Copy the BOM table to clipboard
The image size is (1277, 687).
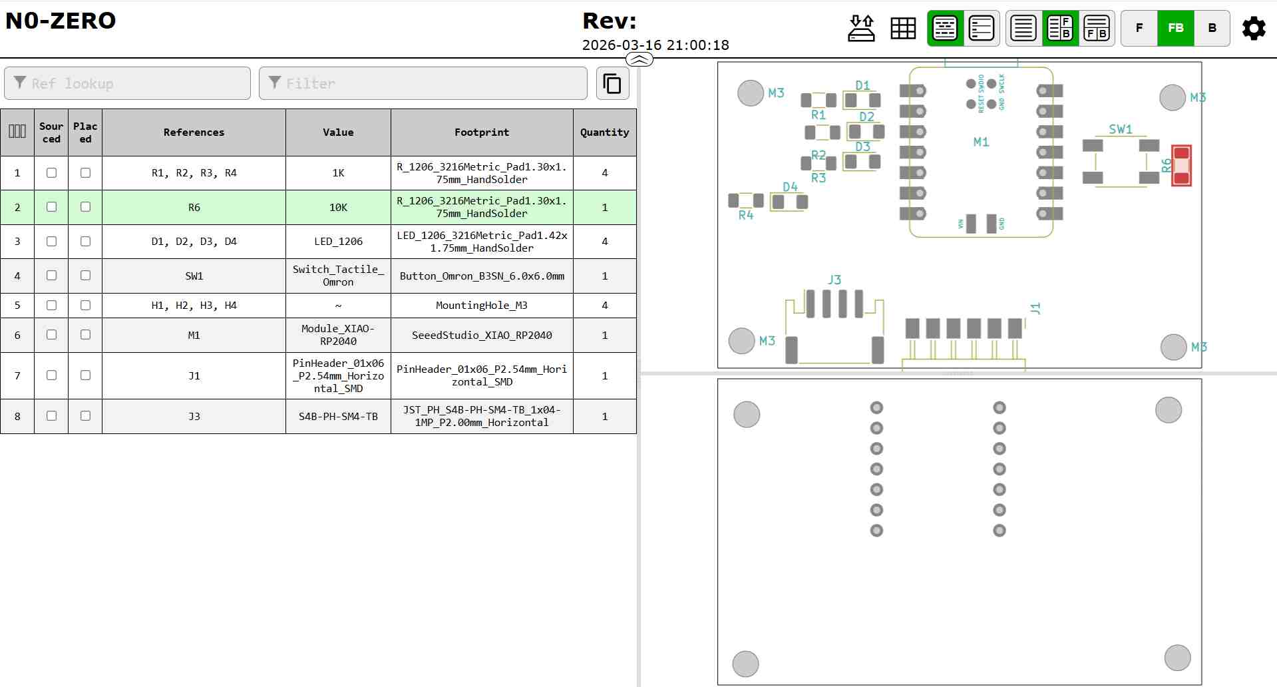click(612, 83)
